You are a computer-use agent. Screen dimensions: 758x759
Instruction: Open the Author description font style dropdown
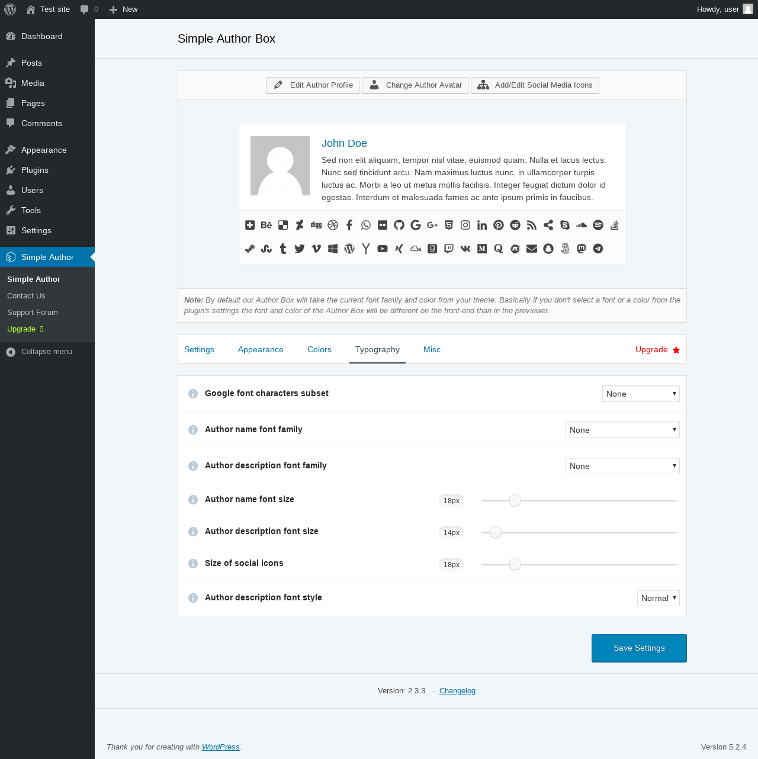click(x=659, y=598)
